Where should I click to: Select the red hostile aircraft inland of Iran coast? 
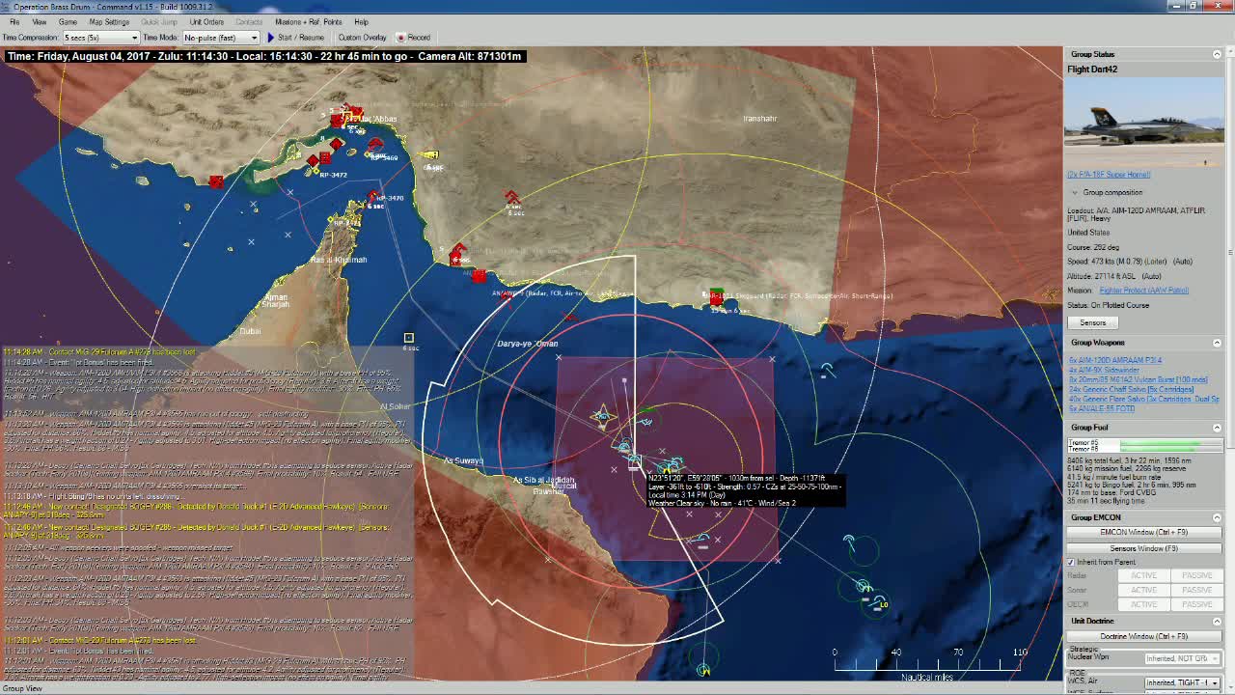pos(512,198)
